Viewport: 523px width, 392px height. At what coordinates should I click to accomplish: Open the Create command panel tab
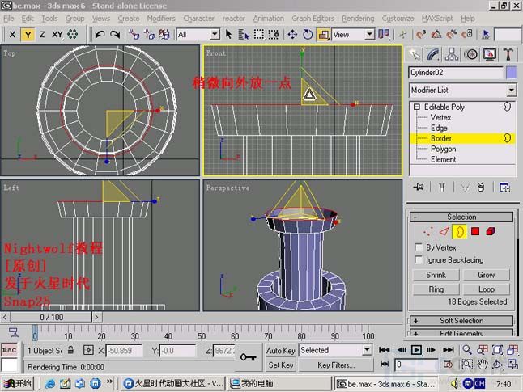coord(415,54)
